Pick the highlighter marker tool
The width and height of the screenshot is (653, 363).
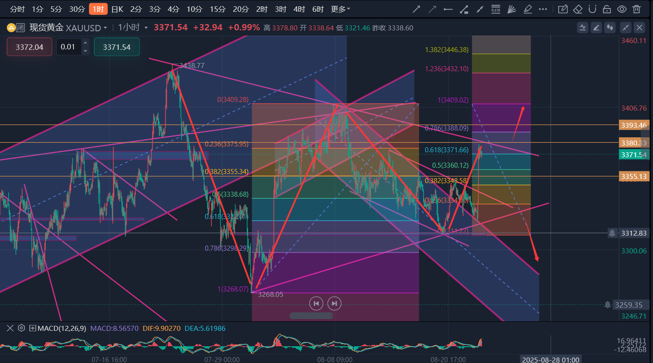click(527, 9)
